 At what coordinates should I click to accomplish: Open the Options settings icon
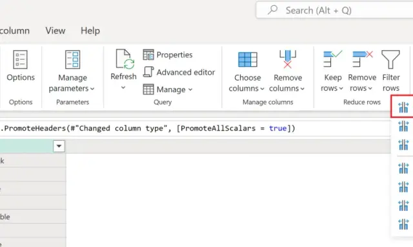coord(20,59)
